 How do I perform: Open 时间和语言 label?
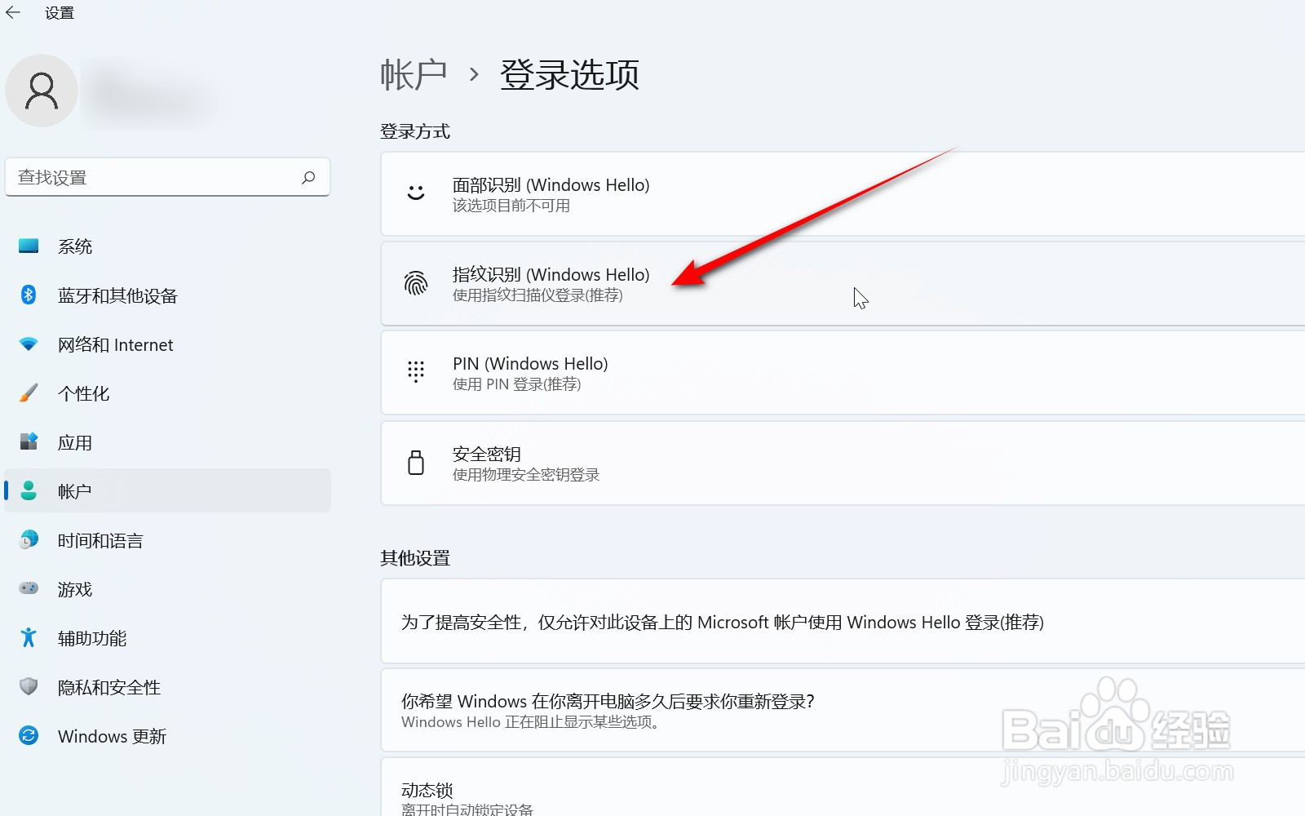pos(100,540)
